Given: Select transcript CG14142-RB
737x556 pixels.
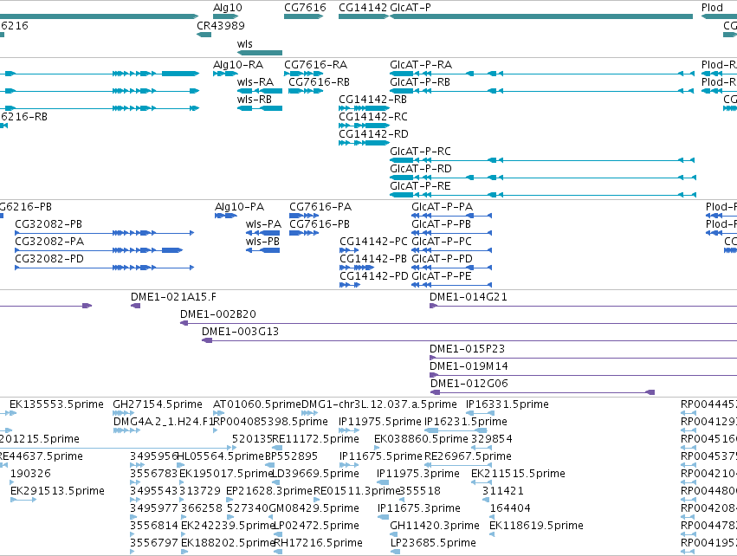Looking at the screenshot, I should coord(364,108).
